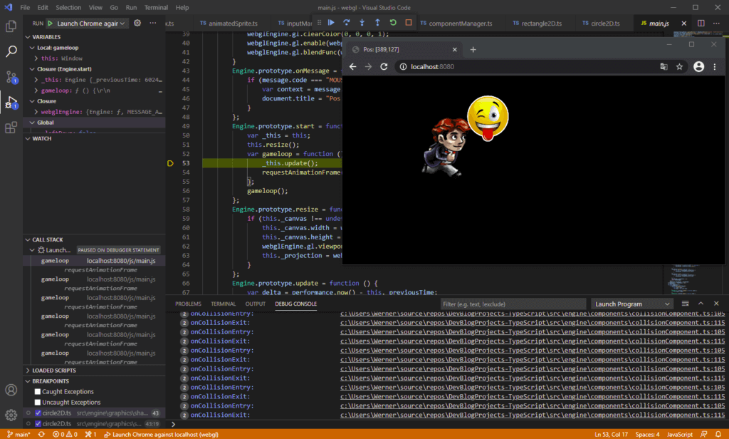Click the Continue debug toolbar icon
729x439 pixels.
[332, 23]
